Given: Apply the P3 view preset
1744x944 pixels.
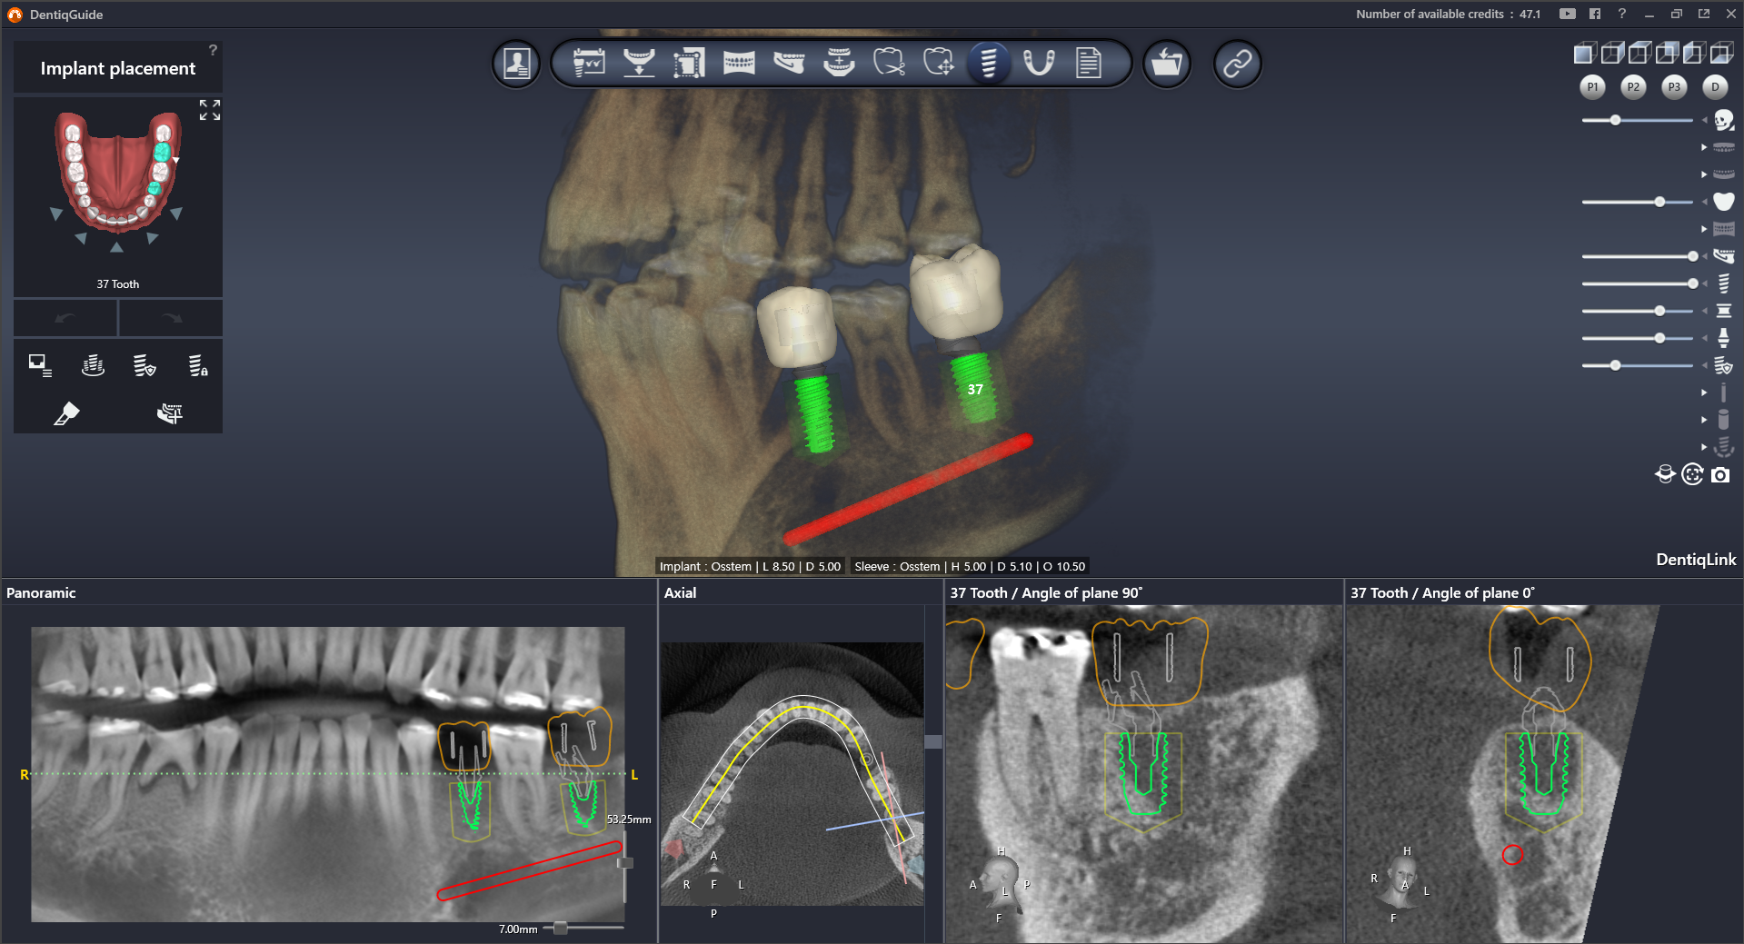Looking at the screenshot, I should click(x=1674, y=87).
